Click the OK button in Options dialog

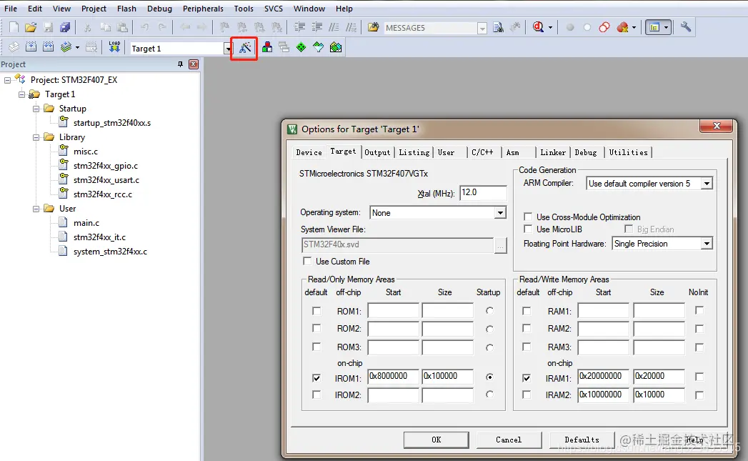[436, 440]
